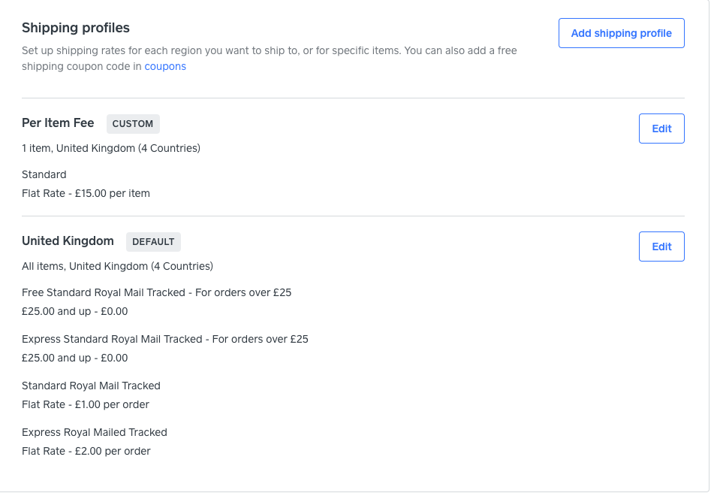The image size is (711, 493).
Task: Click the DEFAULT badge next to United Kingdom
Action: (x=153, y=241)
